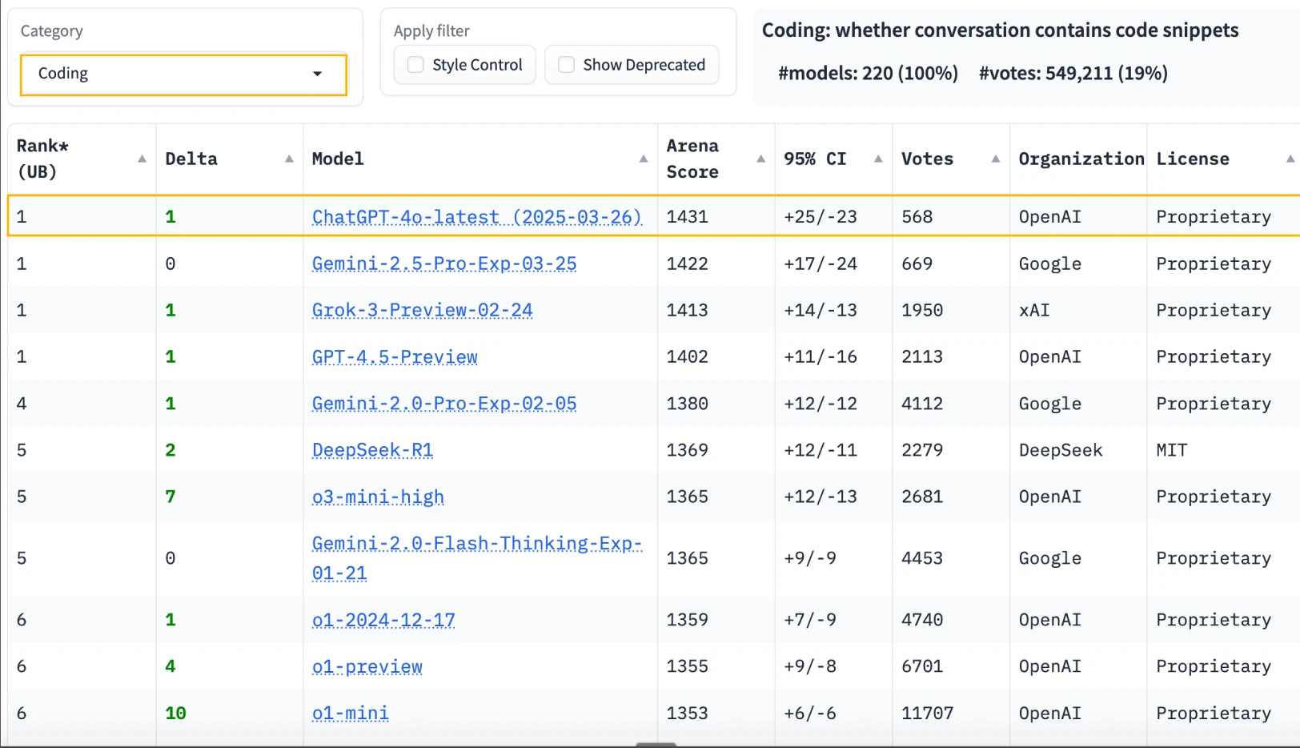Viewport: 1300px width, 748px height.
Task: Click Arena Score value 1431
Action: [688, 217]
